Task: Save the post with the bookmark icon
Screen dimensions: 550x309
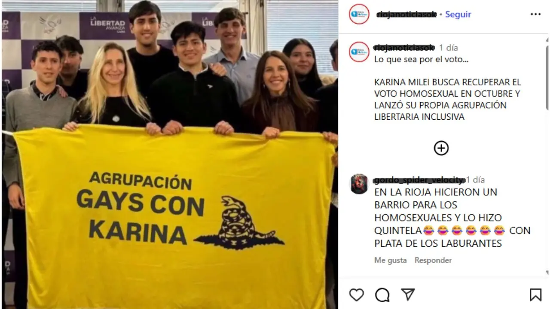Action: pyautogui.click(x=535, y=295)
